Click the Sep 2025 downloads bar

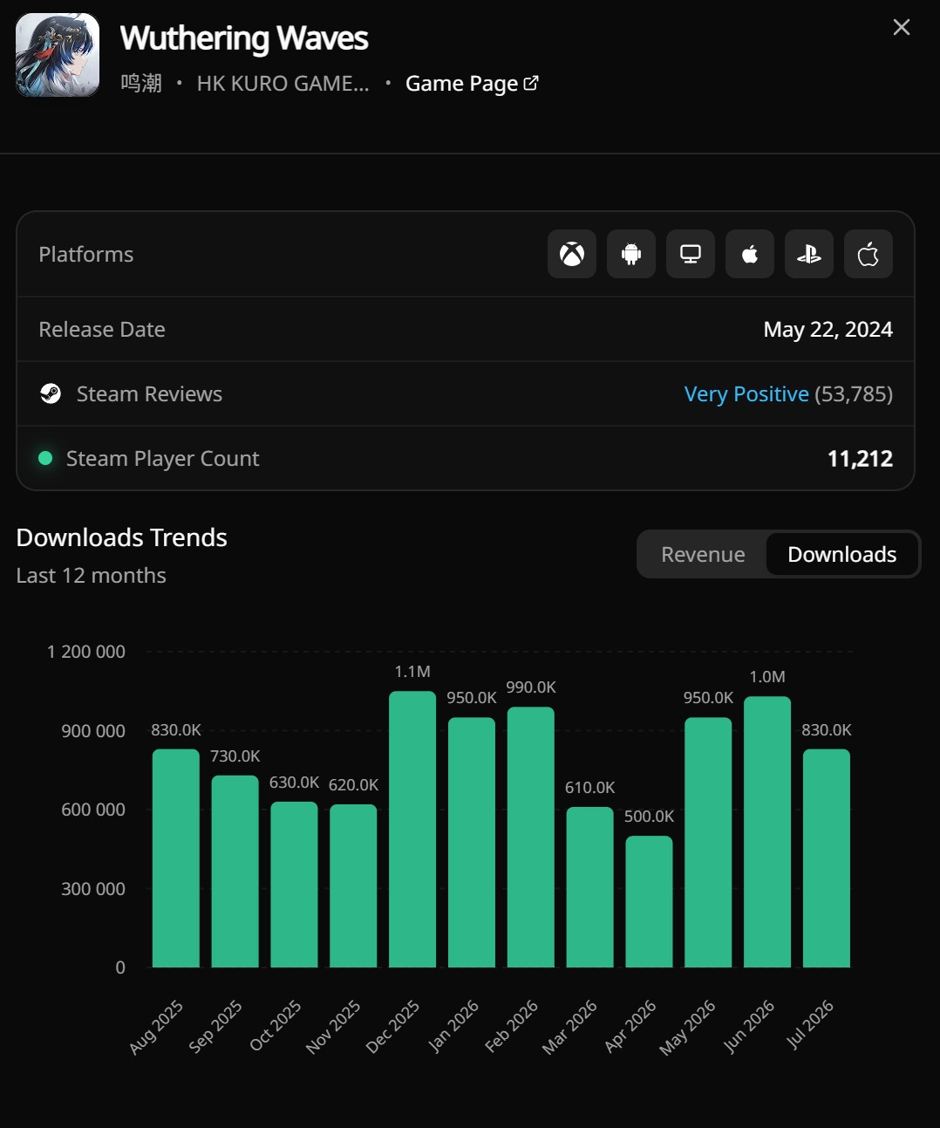point(235,872)
